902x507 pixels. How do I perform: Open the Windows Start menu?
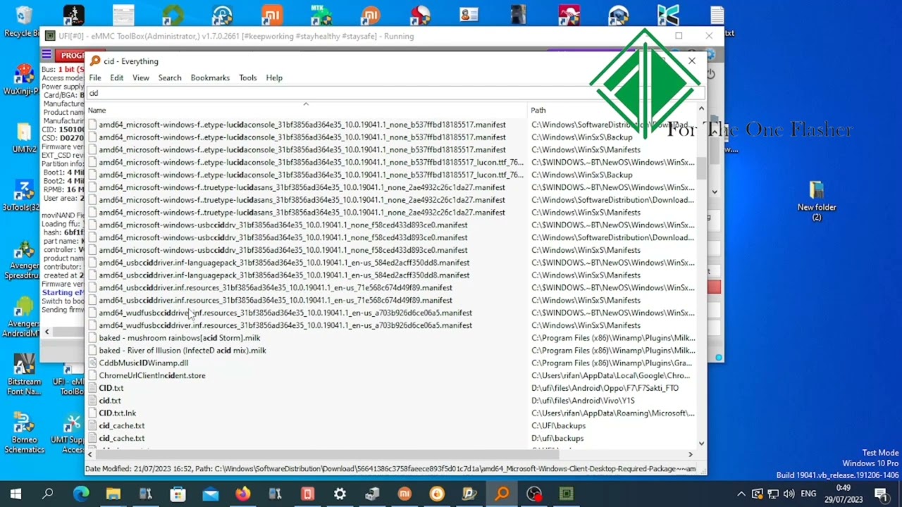click(x=16, y=494)
